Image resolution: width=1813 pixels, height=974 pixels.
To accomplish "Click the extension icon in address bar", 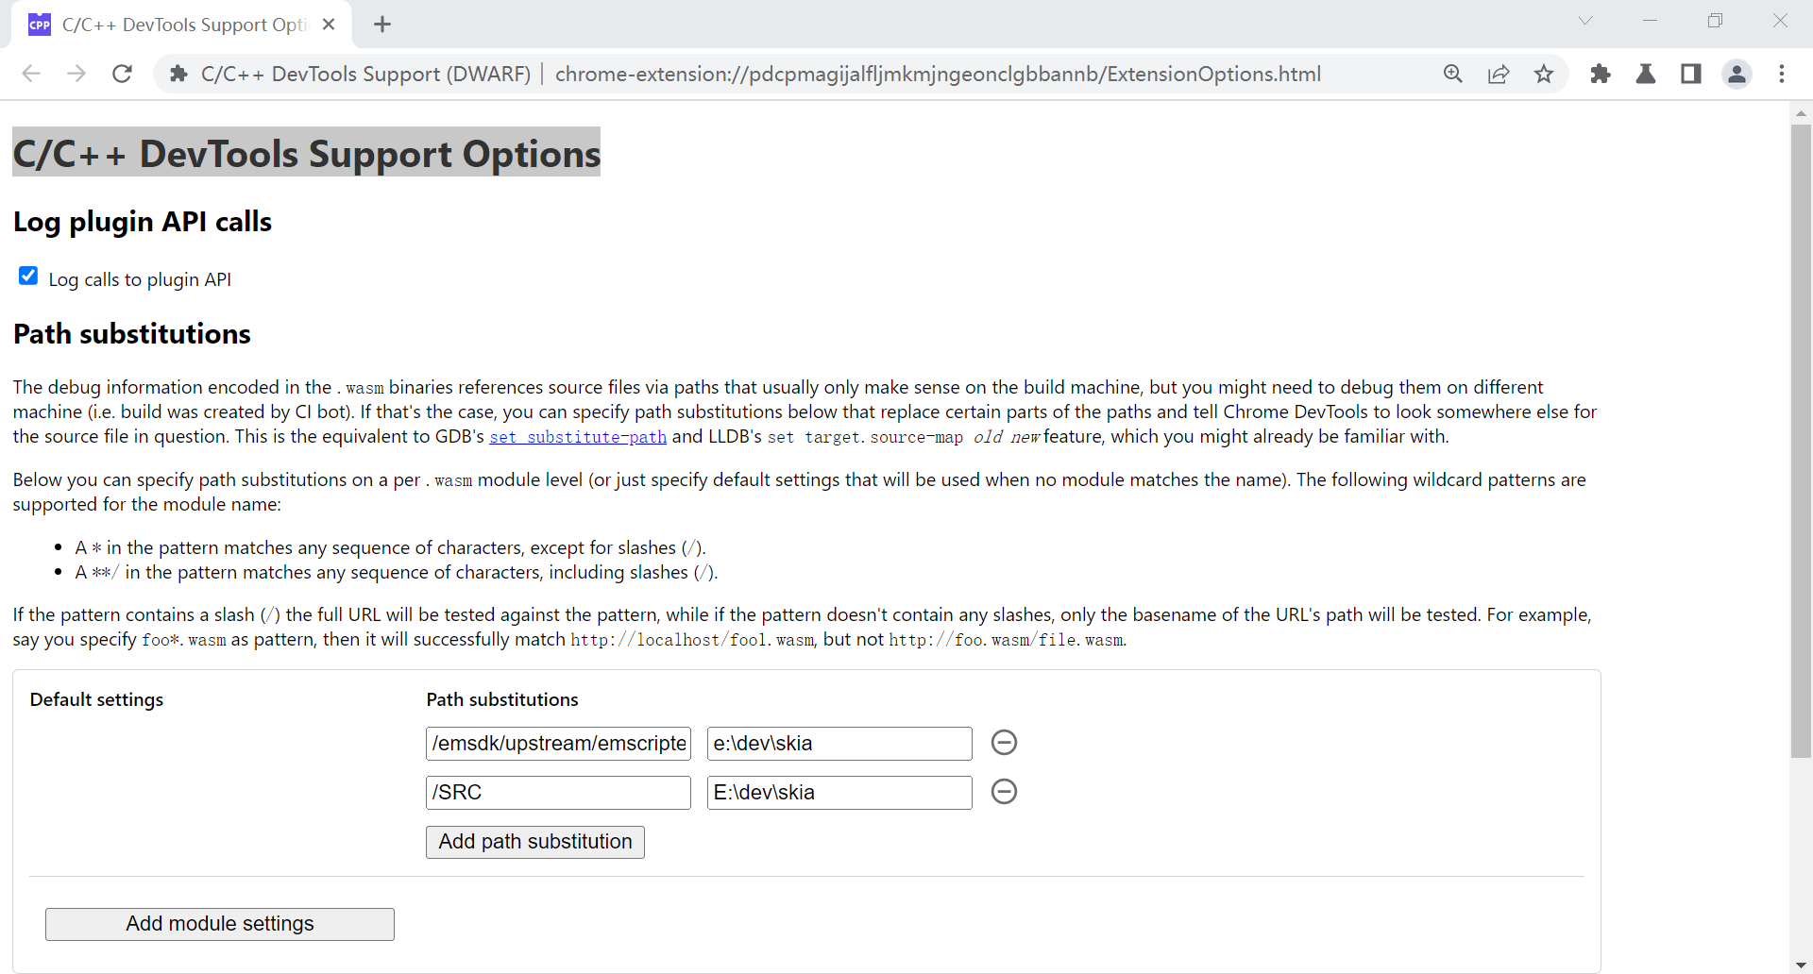I will click(178, 74).
